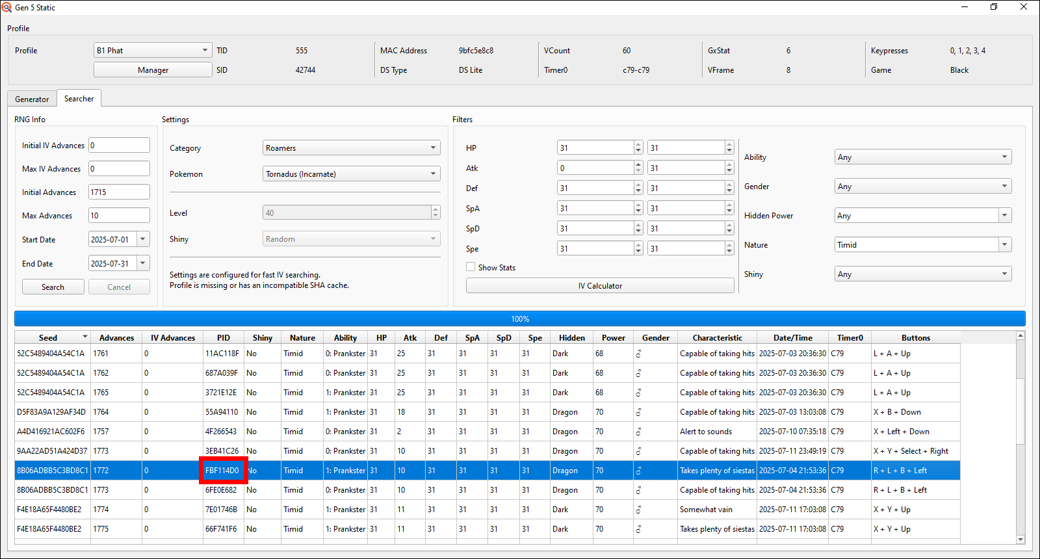This screenshot has height=559, width=1040.
Task: Open the IV Calculator
Action: pos(599,286)
